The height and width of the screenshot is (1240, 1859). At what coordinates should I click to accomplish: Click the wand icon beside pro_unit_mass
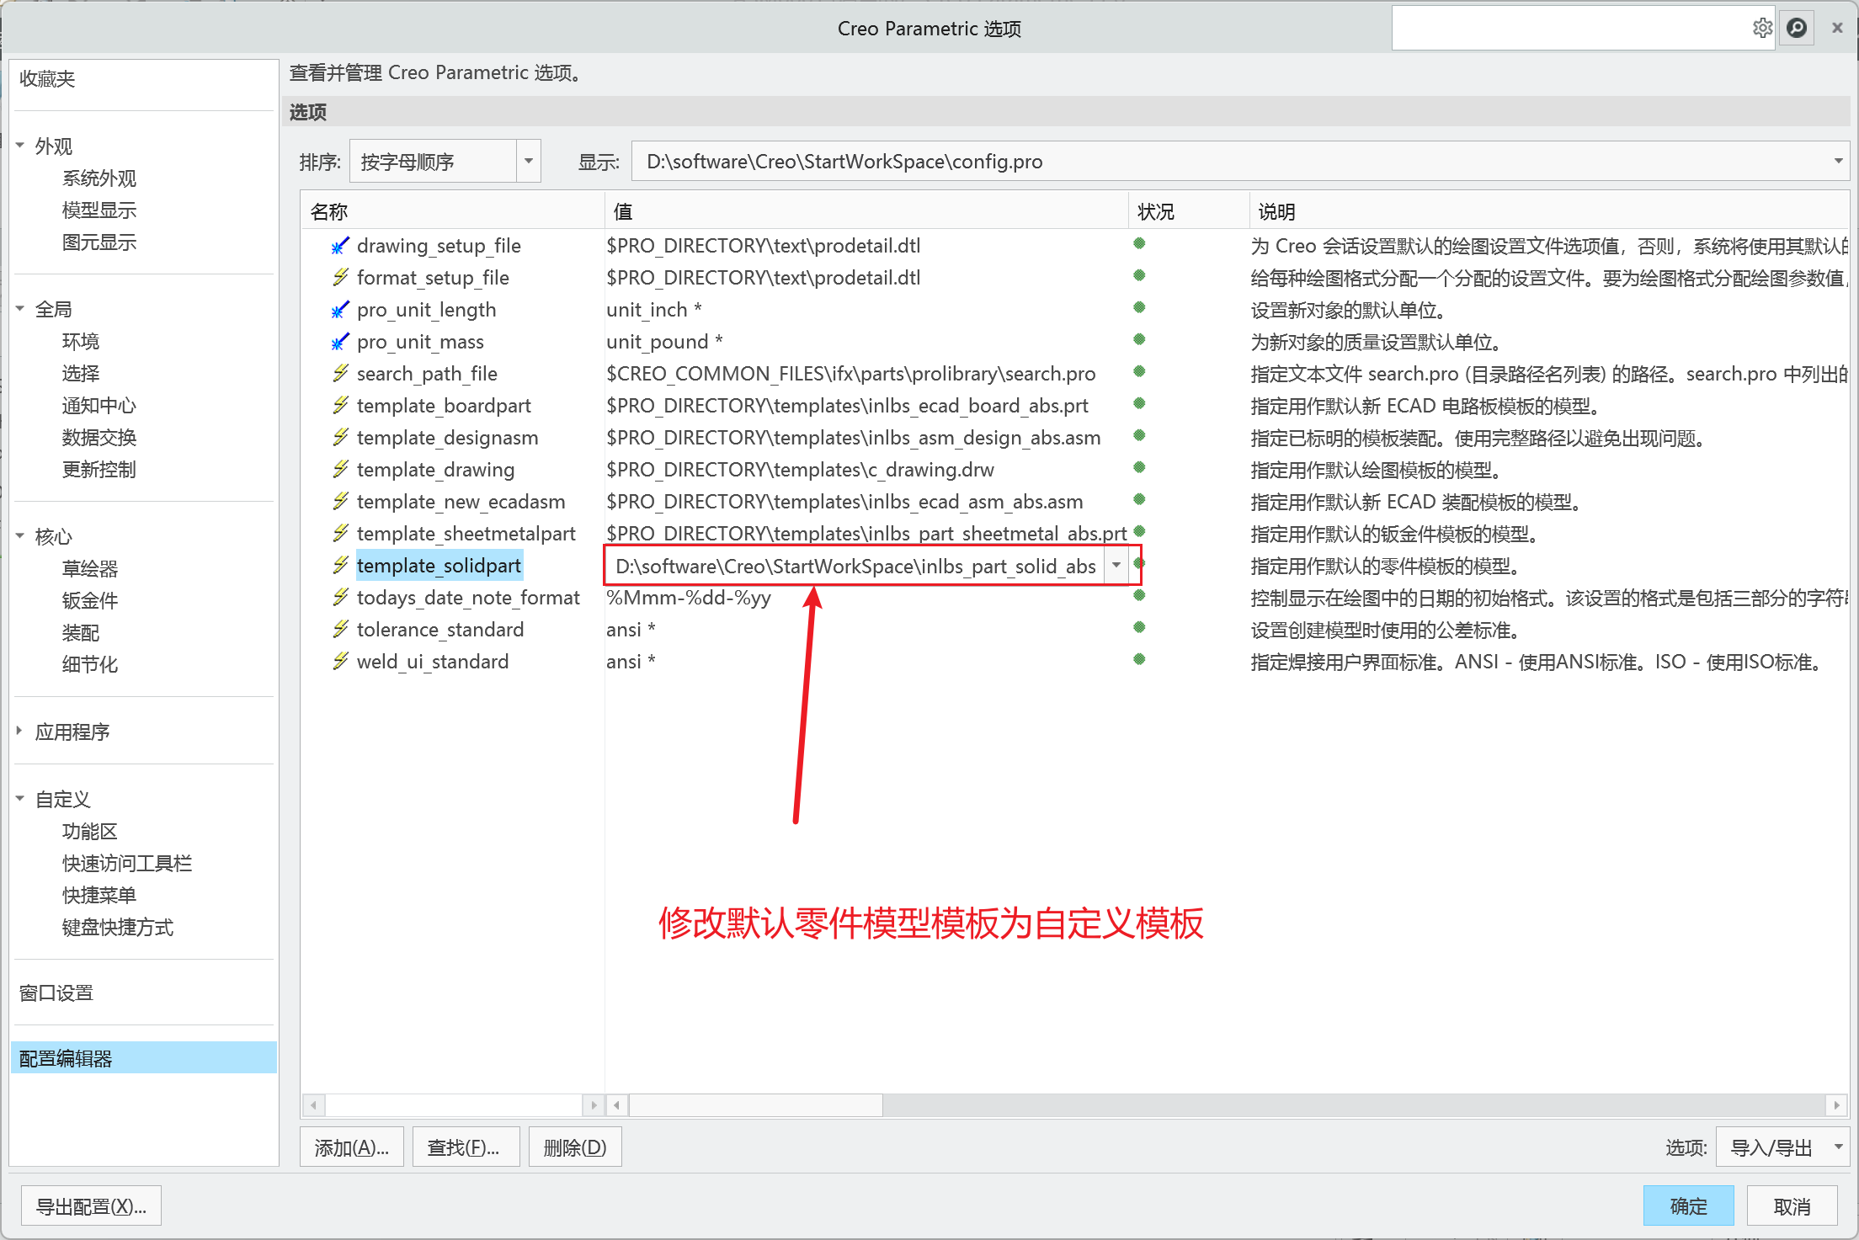coord(340,341)
